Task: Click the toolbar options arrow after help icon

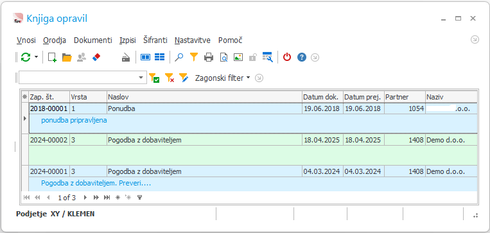Action: pos(315,58)
